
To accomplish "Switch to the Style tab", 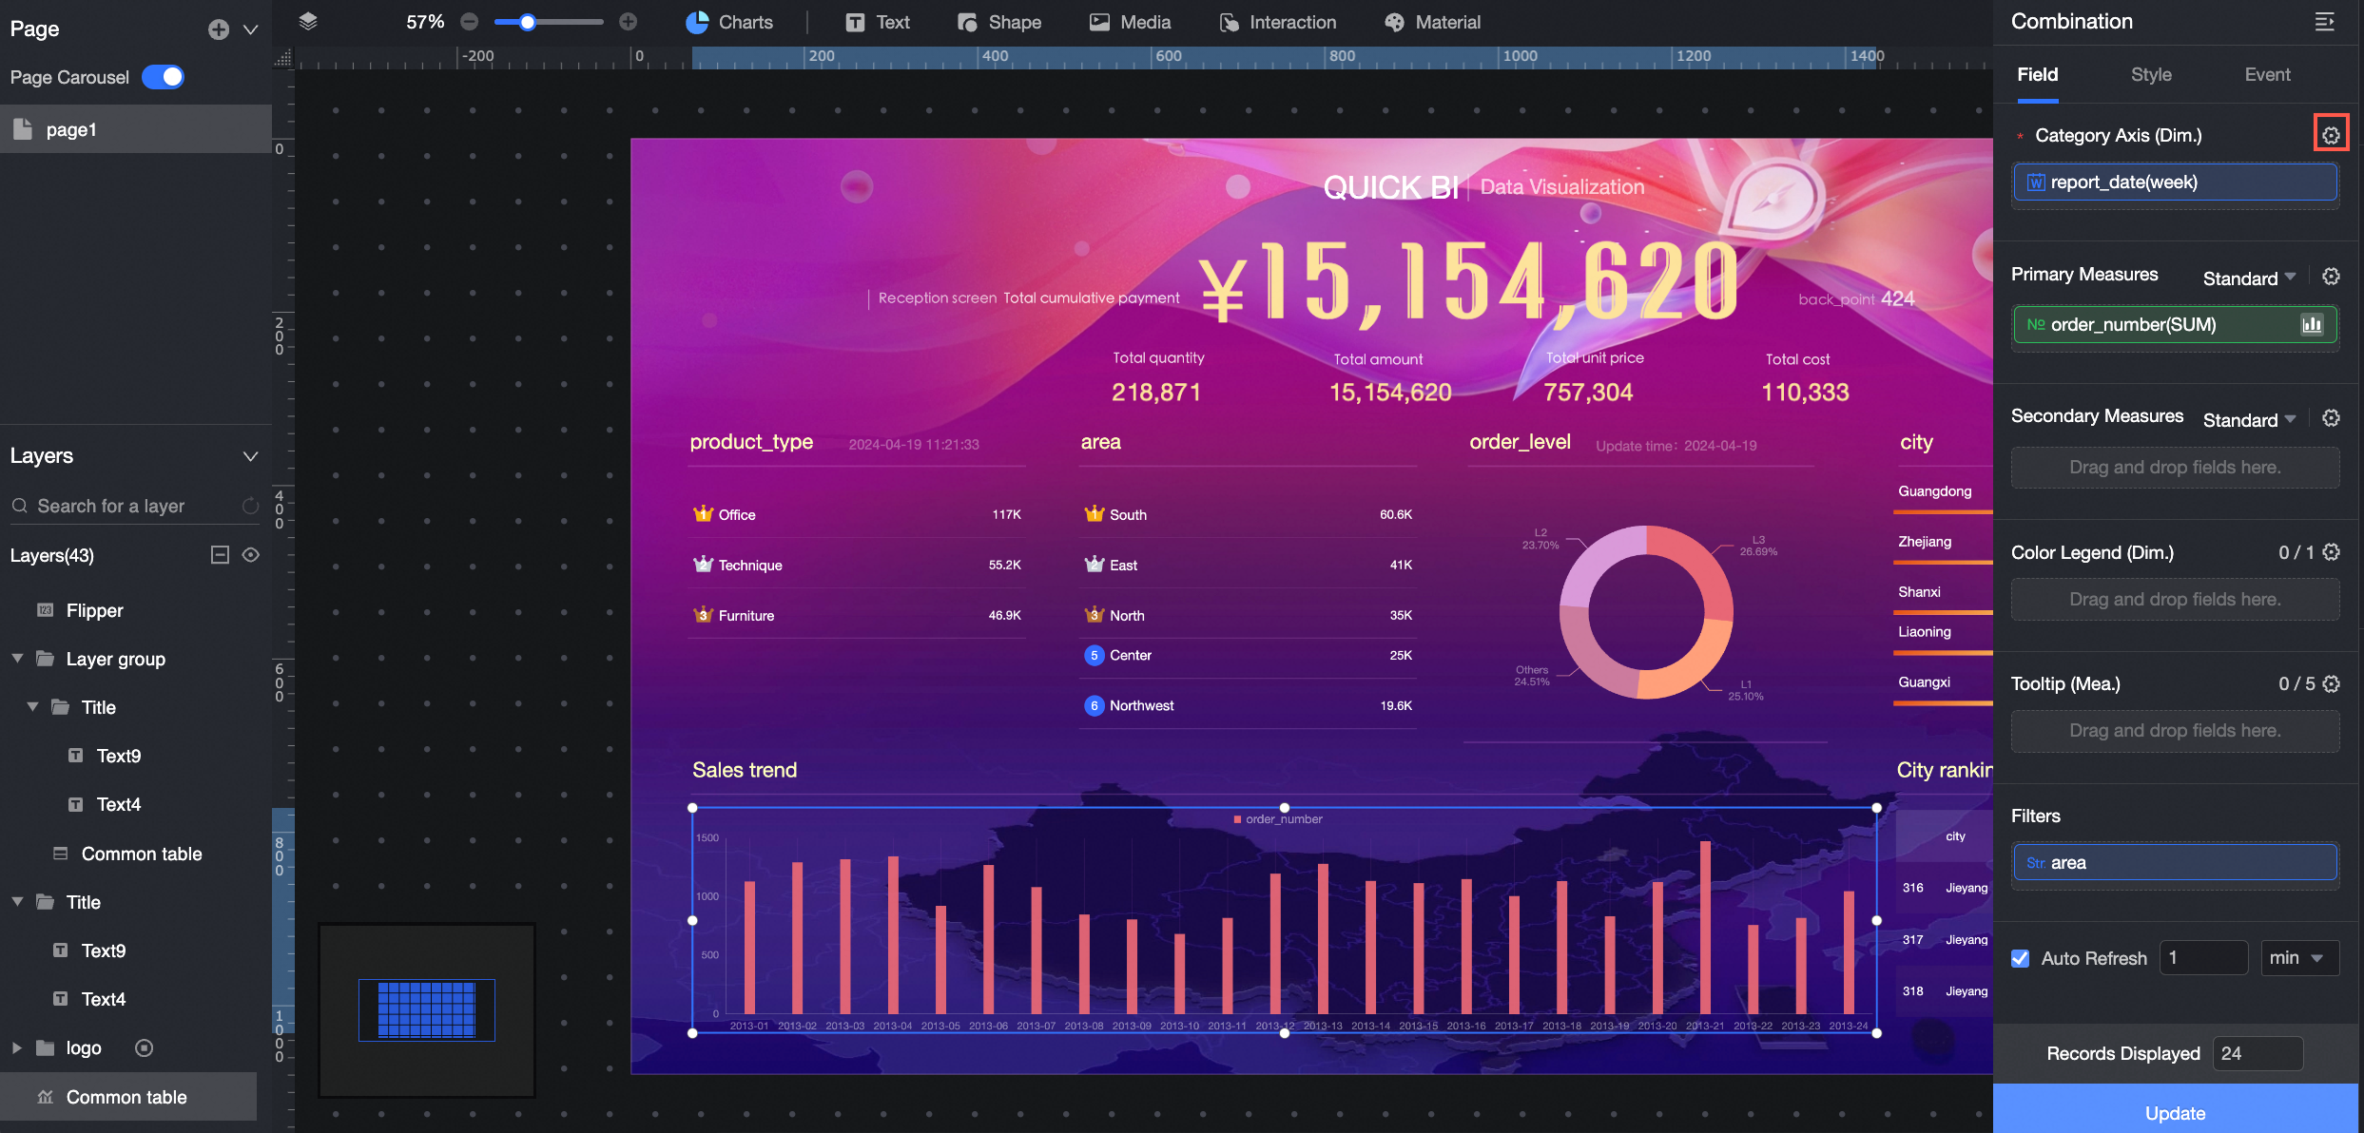I will [2151, 74].
